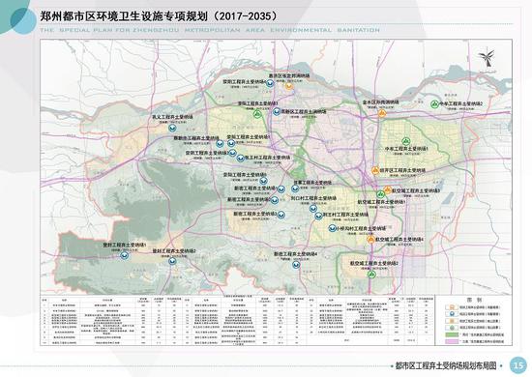Select blue 小杨沟村工程弃土受纳场 marker
The width and height of the screenshot is (532, 377).
coord(332,228)
